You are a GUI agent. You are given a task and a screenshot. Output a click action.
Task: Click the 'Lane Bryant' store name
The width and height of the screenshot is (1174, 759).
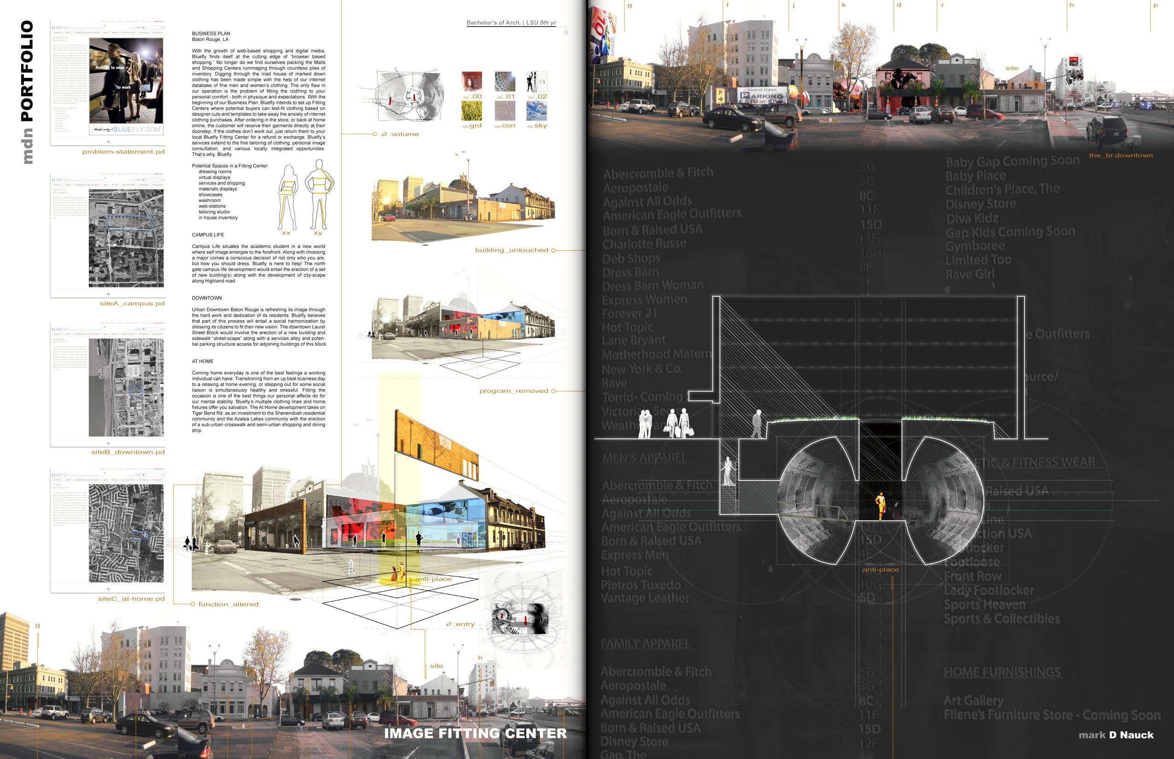633,340
